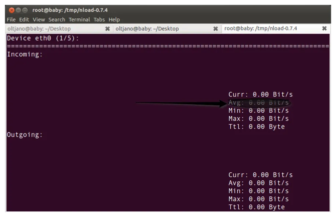Open the Terminal menu
Screen dimensions: 333x214
coord(79,19)
